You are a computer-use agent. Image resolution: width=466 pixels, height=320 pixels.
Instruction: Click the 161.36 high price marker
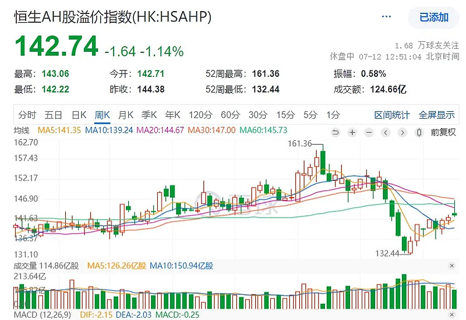point(299,144)
